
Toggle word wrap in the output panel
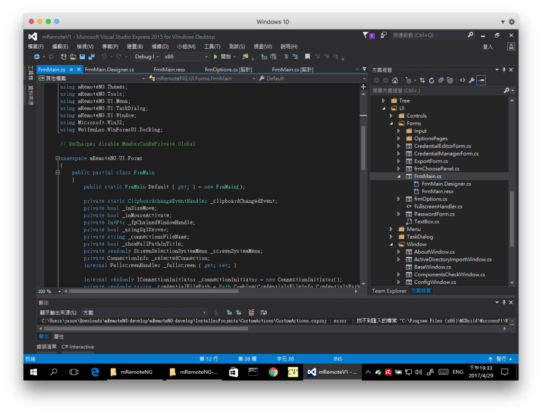[x=264, y=312]
